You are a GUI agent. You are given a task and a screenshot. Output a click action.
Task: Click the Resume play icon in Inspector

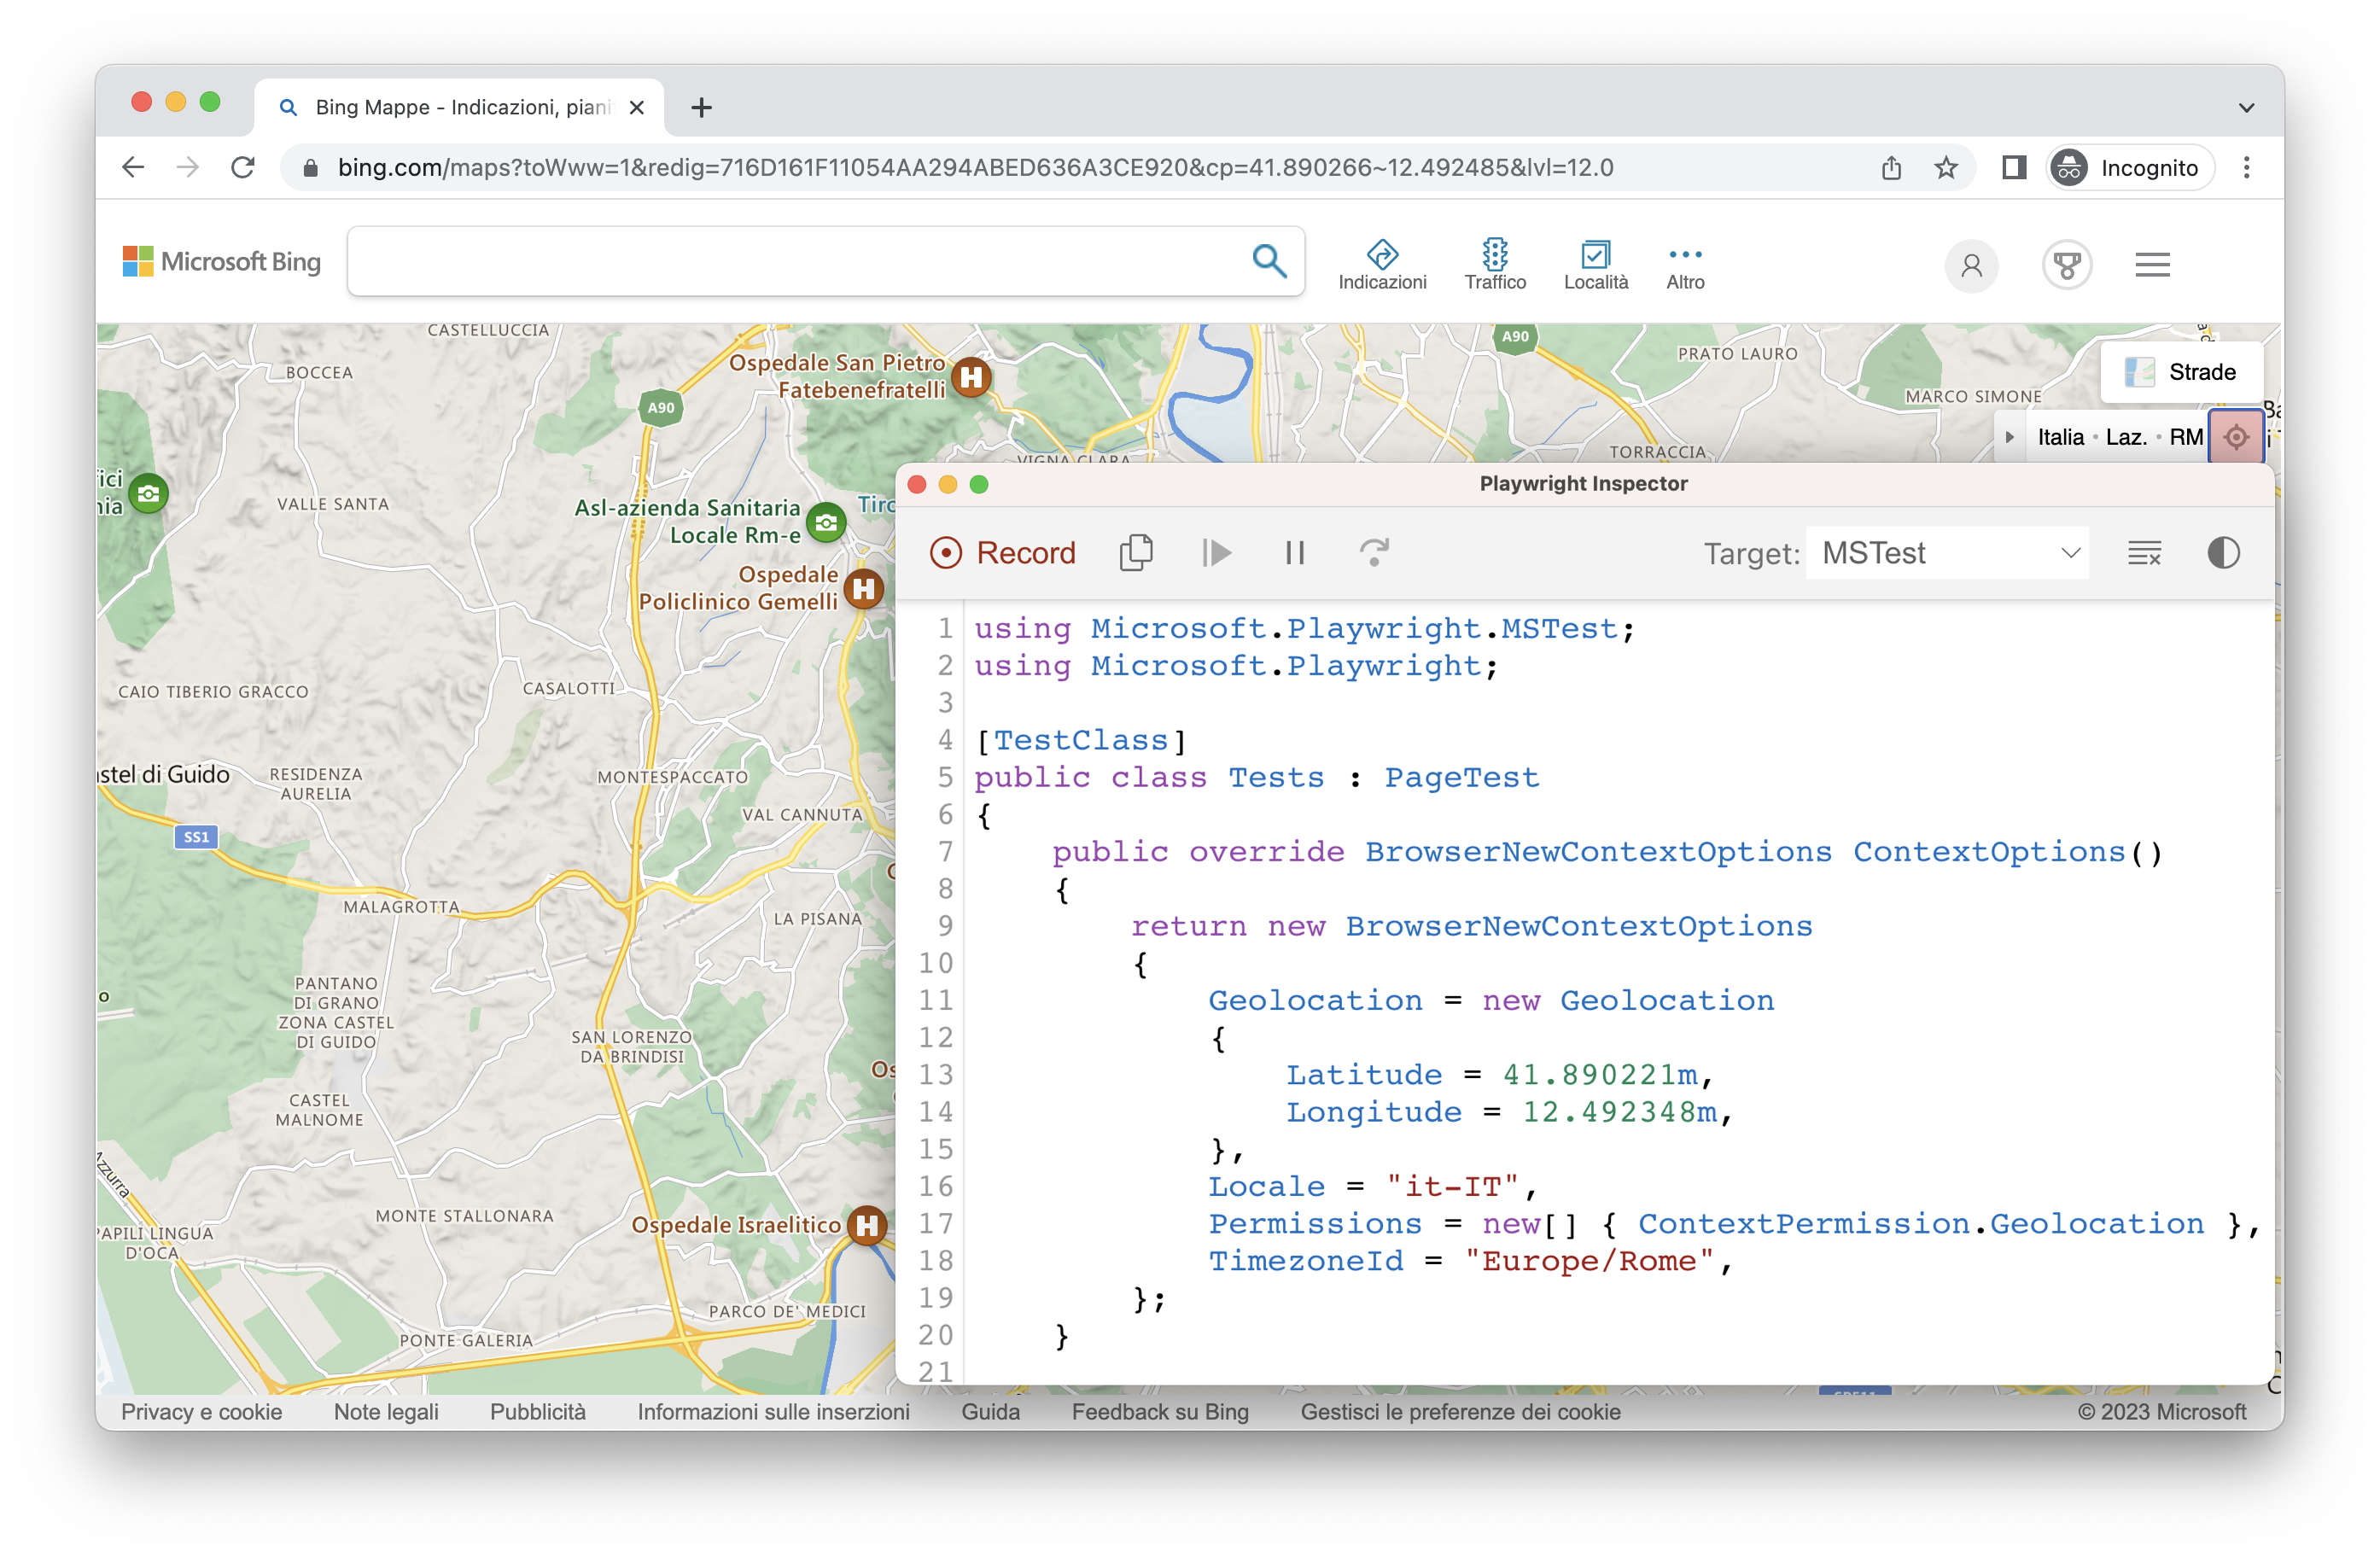(1216, 553)
